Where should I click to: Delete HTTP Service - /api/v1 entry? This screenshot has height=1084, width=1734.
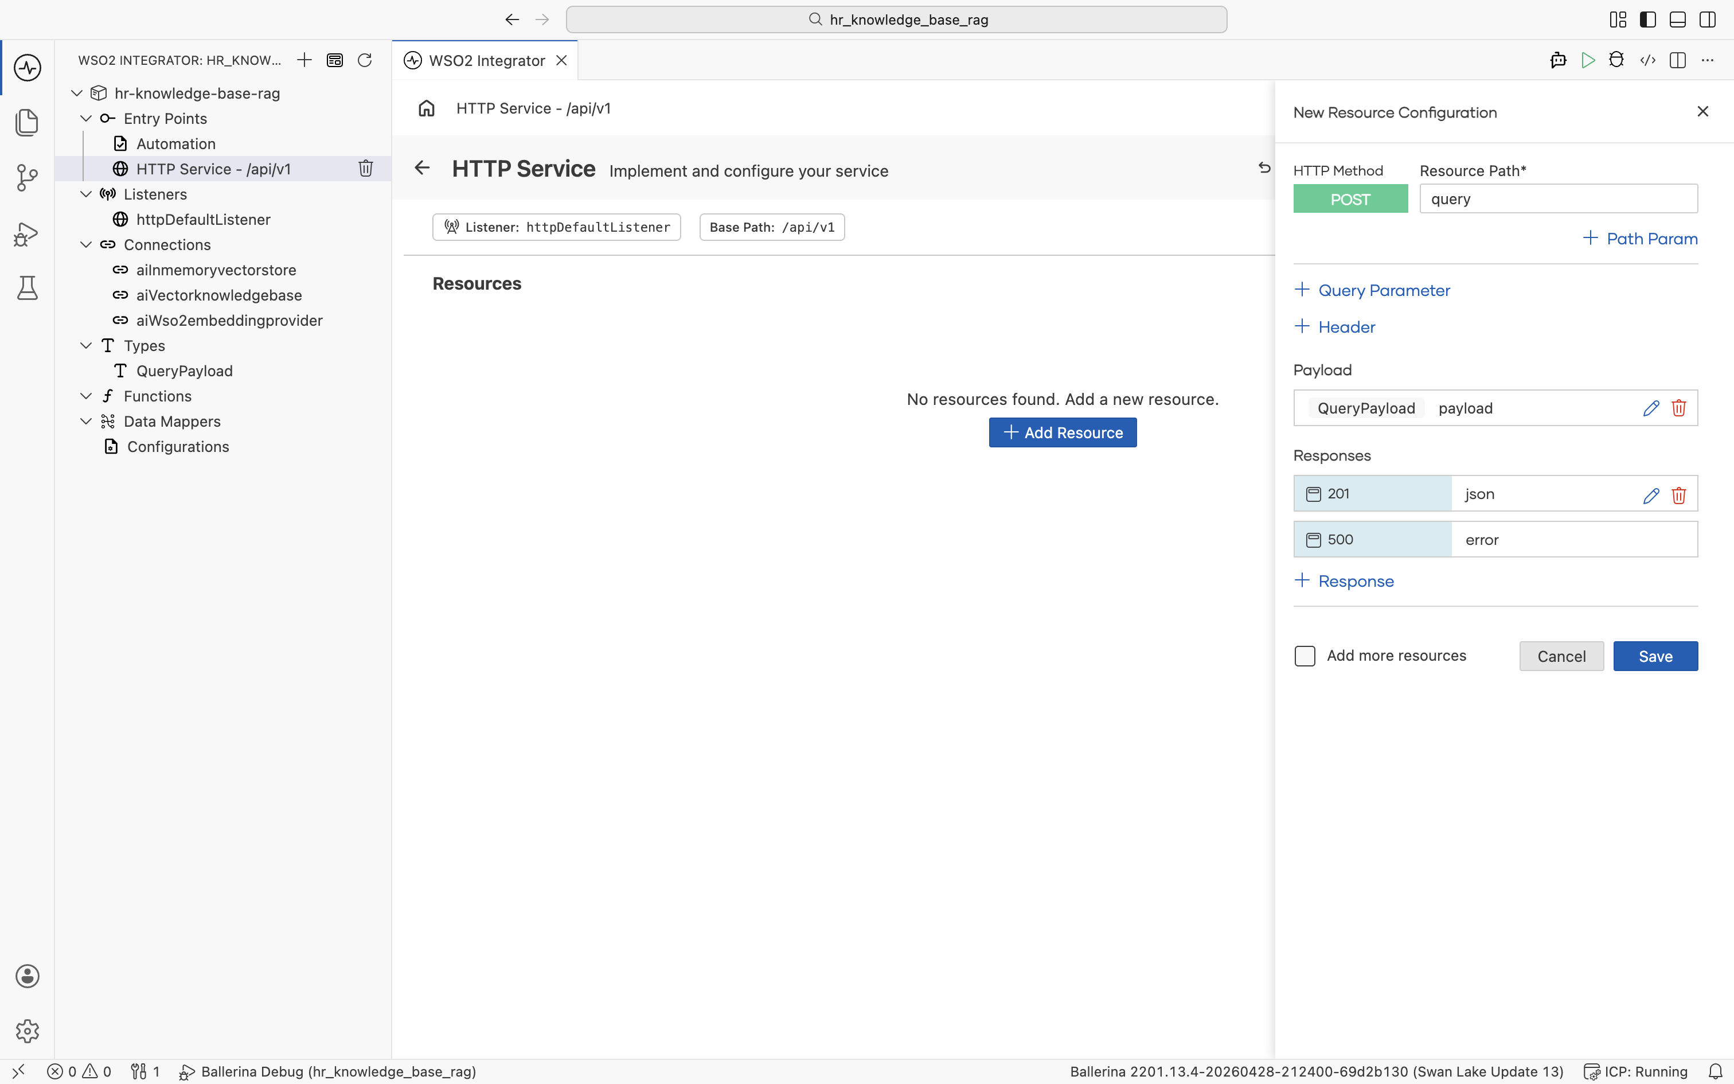[365, 169]
